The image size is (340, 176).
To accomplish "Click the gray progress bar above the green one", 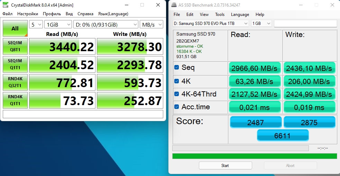I will pos(240,148).
